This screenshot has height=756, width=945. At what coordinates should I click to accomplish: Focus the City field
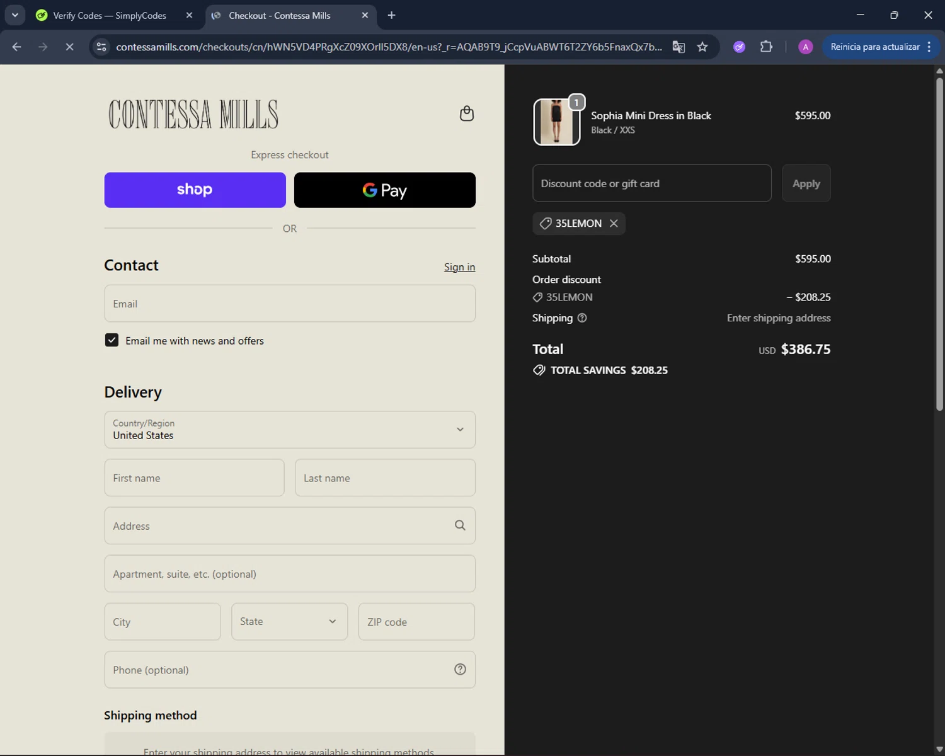tap(163, 621)
